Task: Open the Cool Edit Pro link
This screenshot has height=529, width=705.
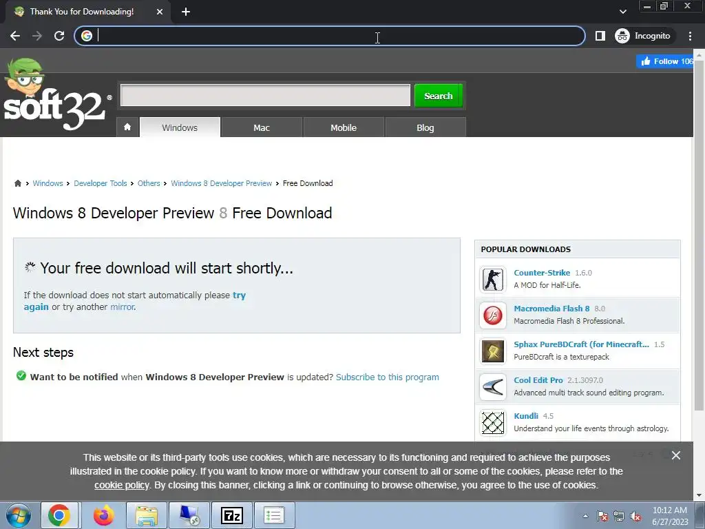Action: (x=538, y=380)
